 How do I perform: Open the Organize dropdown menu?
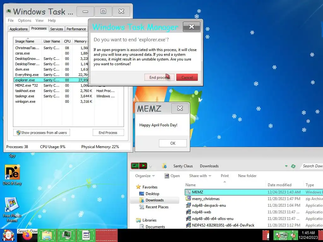(145, 176)
